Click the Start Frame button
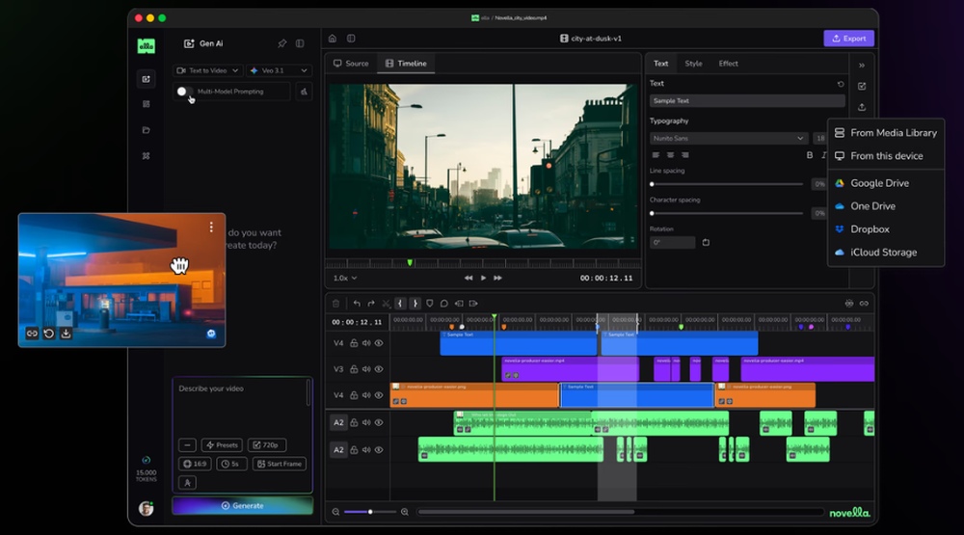964x535 pixels. pos(280,464)
